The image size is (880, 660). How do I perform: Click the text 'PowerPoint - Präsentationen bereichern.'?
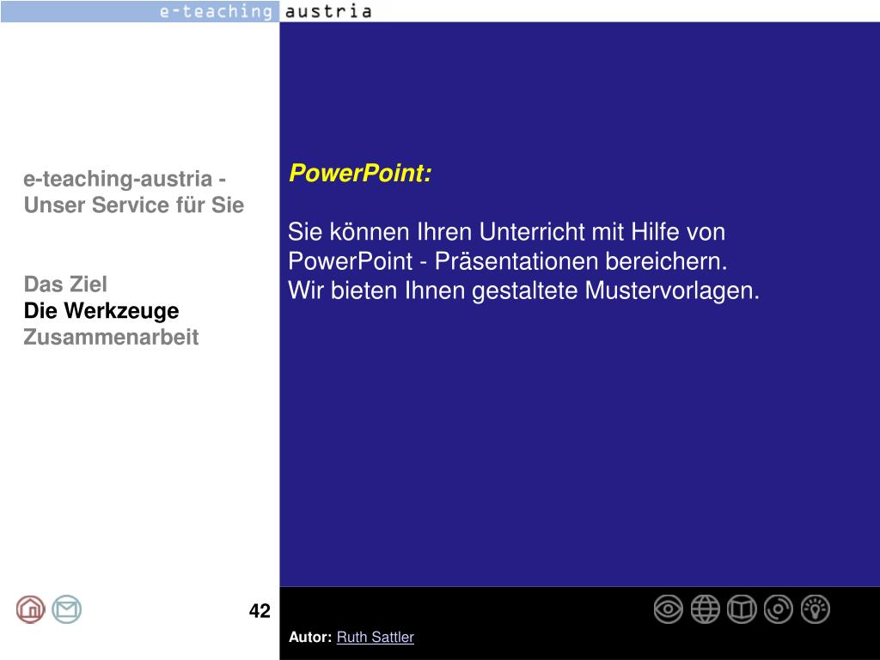click(x=508, y=261)
